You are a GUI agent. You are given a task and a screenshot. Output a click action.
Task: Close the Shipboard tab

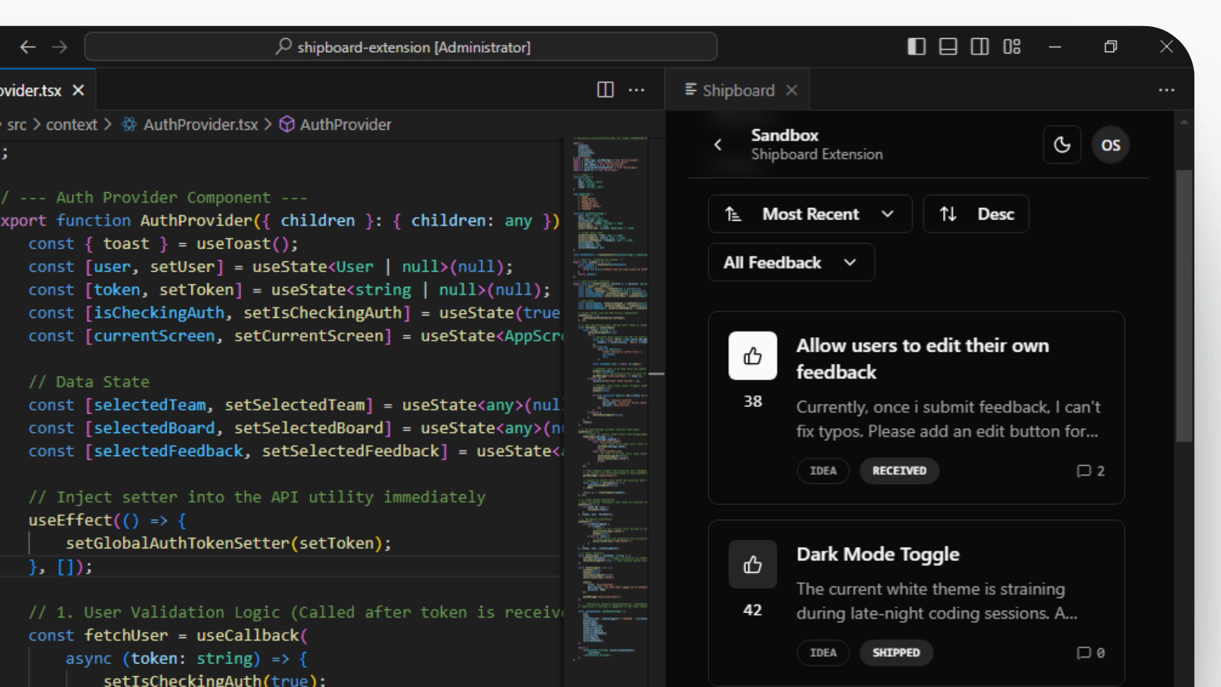coord(792,90)
